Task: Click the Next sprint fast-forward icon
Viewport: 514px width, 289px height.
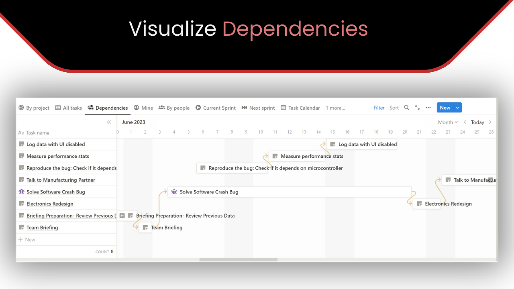Action: coord(244,108)
